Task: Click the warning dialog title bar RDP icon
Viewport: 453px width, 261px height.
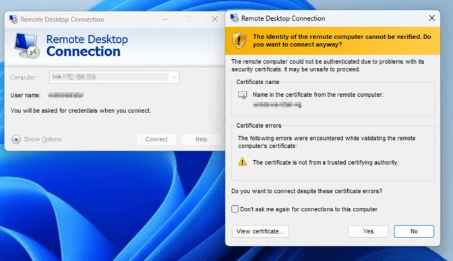Action: click(x=235, y=18)
